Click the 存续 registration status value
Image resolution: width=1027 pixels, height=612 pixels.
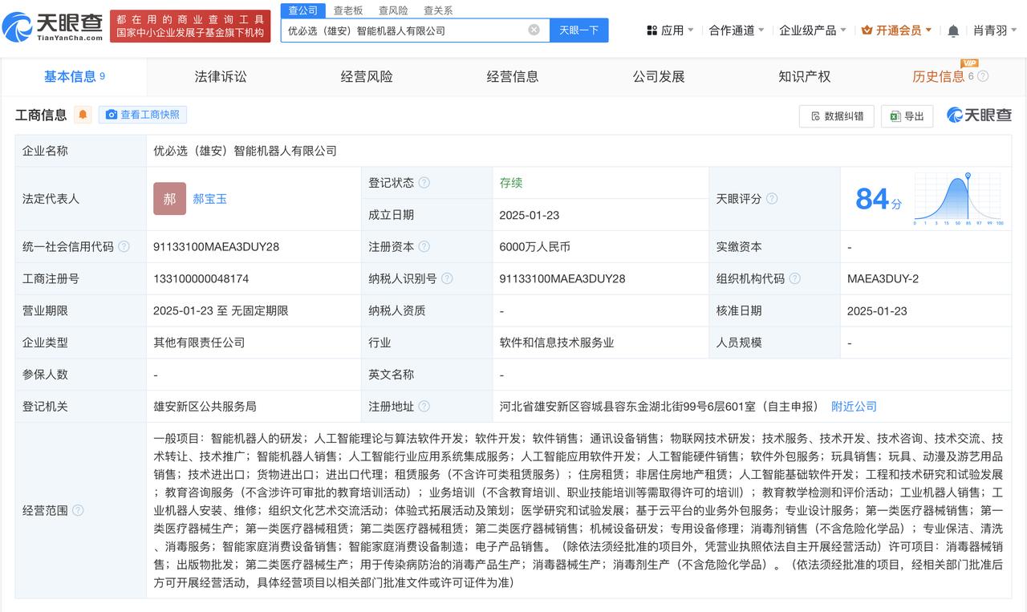510,183
